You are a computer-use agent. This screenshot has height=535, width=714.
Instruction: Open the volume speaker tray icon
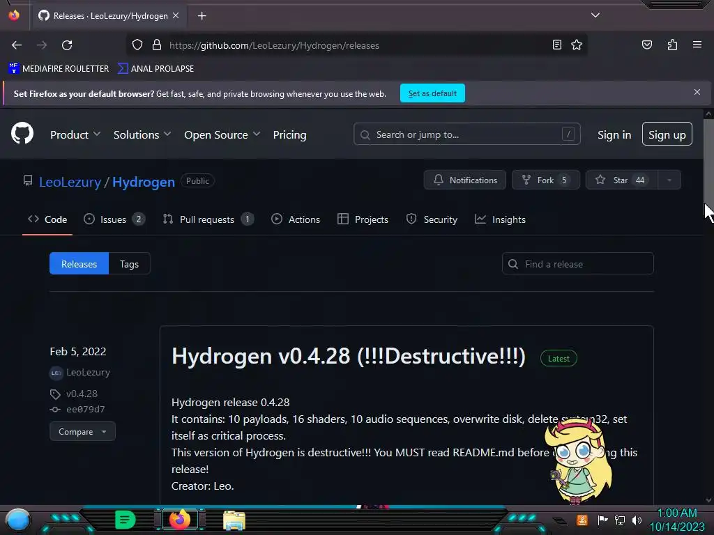637,520
